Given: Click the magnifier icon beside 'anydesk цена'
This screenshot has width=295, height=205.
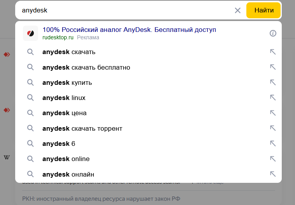Looking at the screenshot, I should pyautogui.click(x=30, y=113).
